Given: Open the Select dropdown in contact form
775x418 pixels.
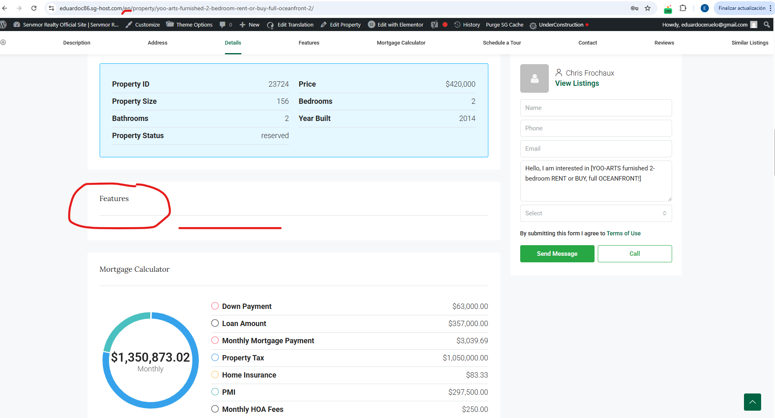Looking at the screenshot, I should 595,213.
